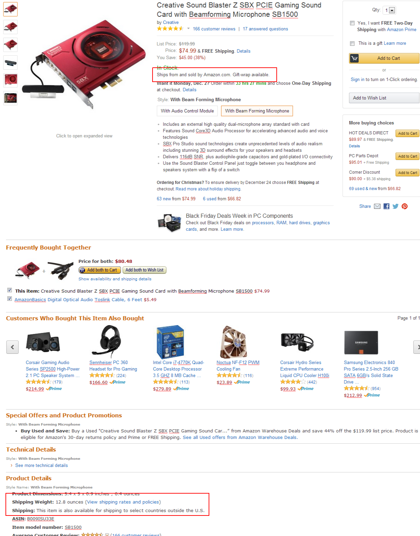
Task: Add HOT DEALS DIRECT offer to cart
Action: point(407,133)
